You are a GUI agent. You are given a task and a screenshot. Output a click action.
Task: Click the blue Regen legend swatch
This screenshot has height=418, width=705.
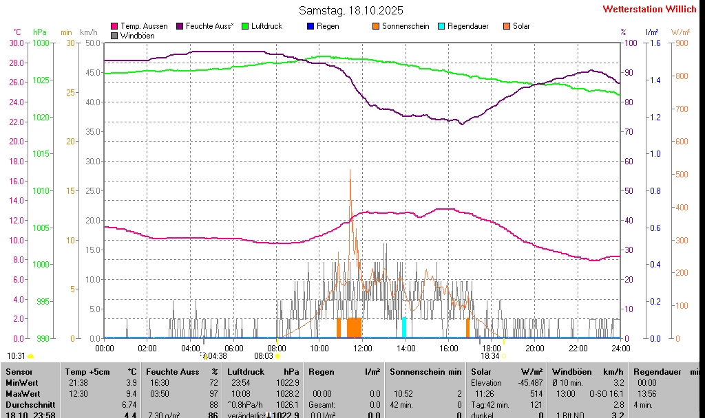click(x=310, y=26)
